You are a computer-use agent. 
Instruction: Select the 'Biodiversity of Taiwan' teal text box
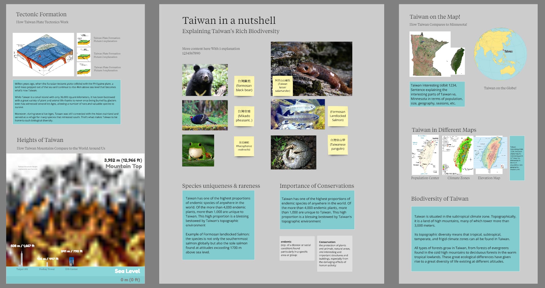click(465, 239)
